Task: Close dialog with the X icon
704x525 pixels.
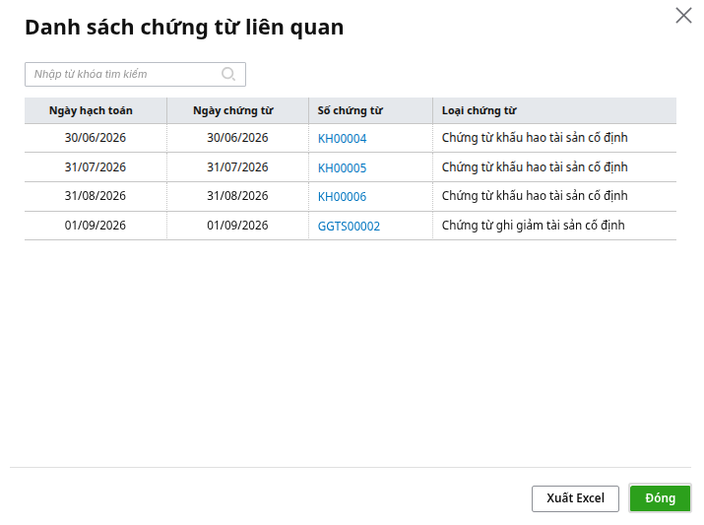Action: [683, 16]
